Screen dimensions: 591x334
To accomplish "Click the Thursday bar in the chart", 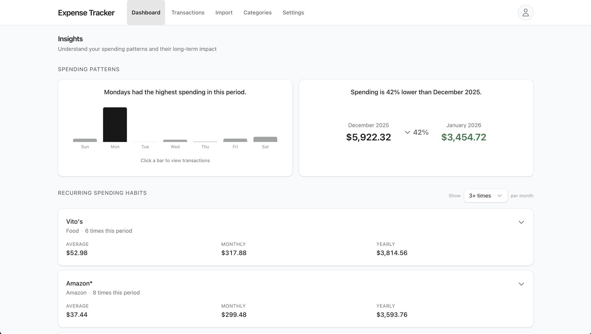I will [x=205, y=141].
